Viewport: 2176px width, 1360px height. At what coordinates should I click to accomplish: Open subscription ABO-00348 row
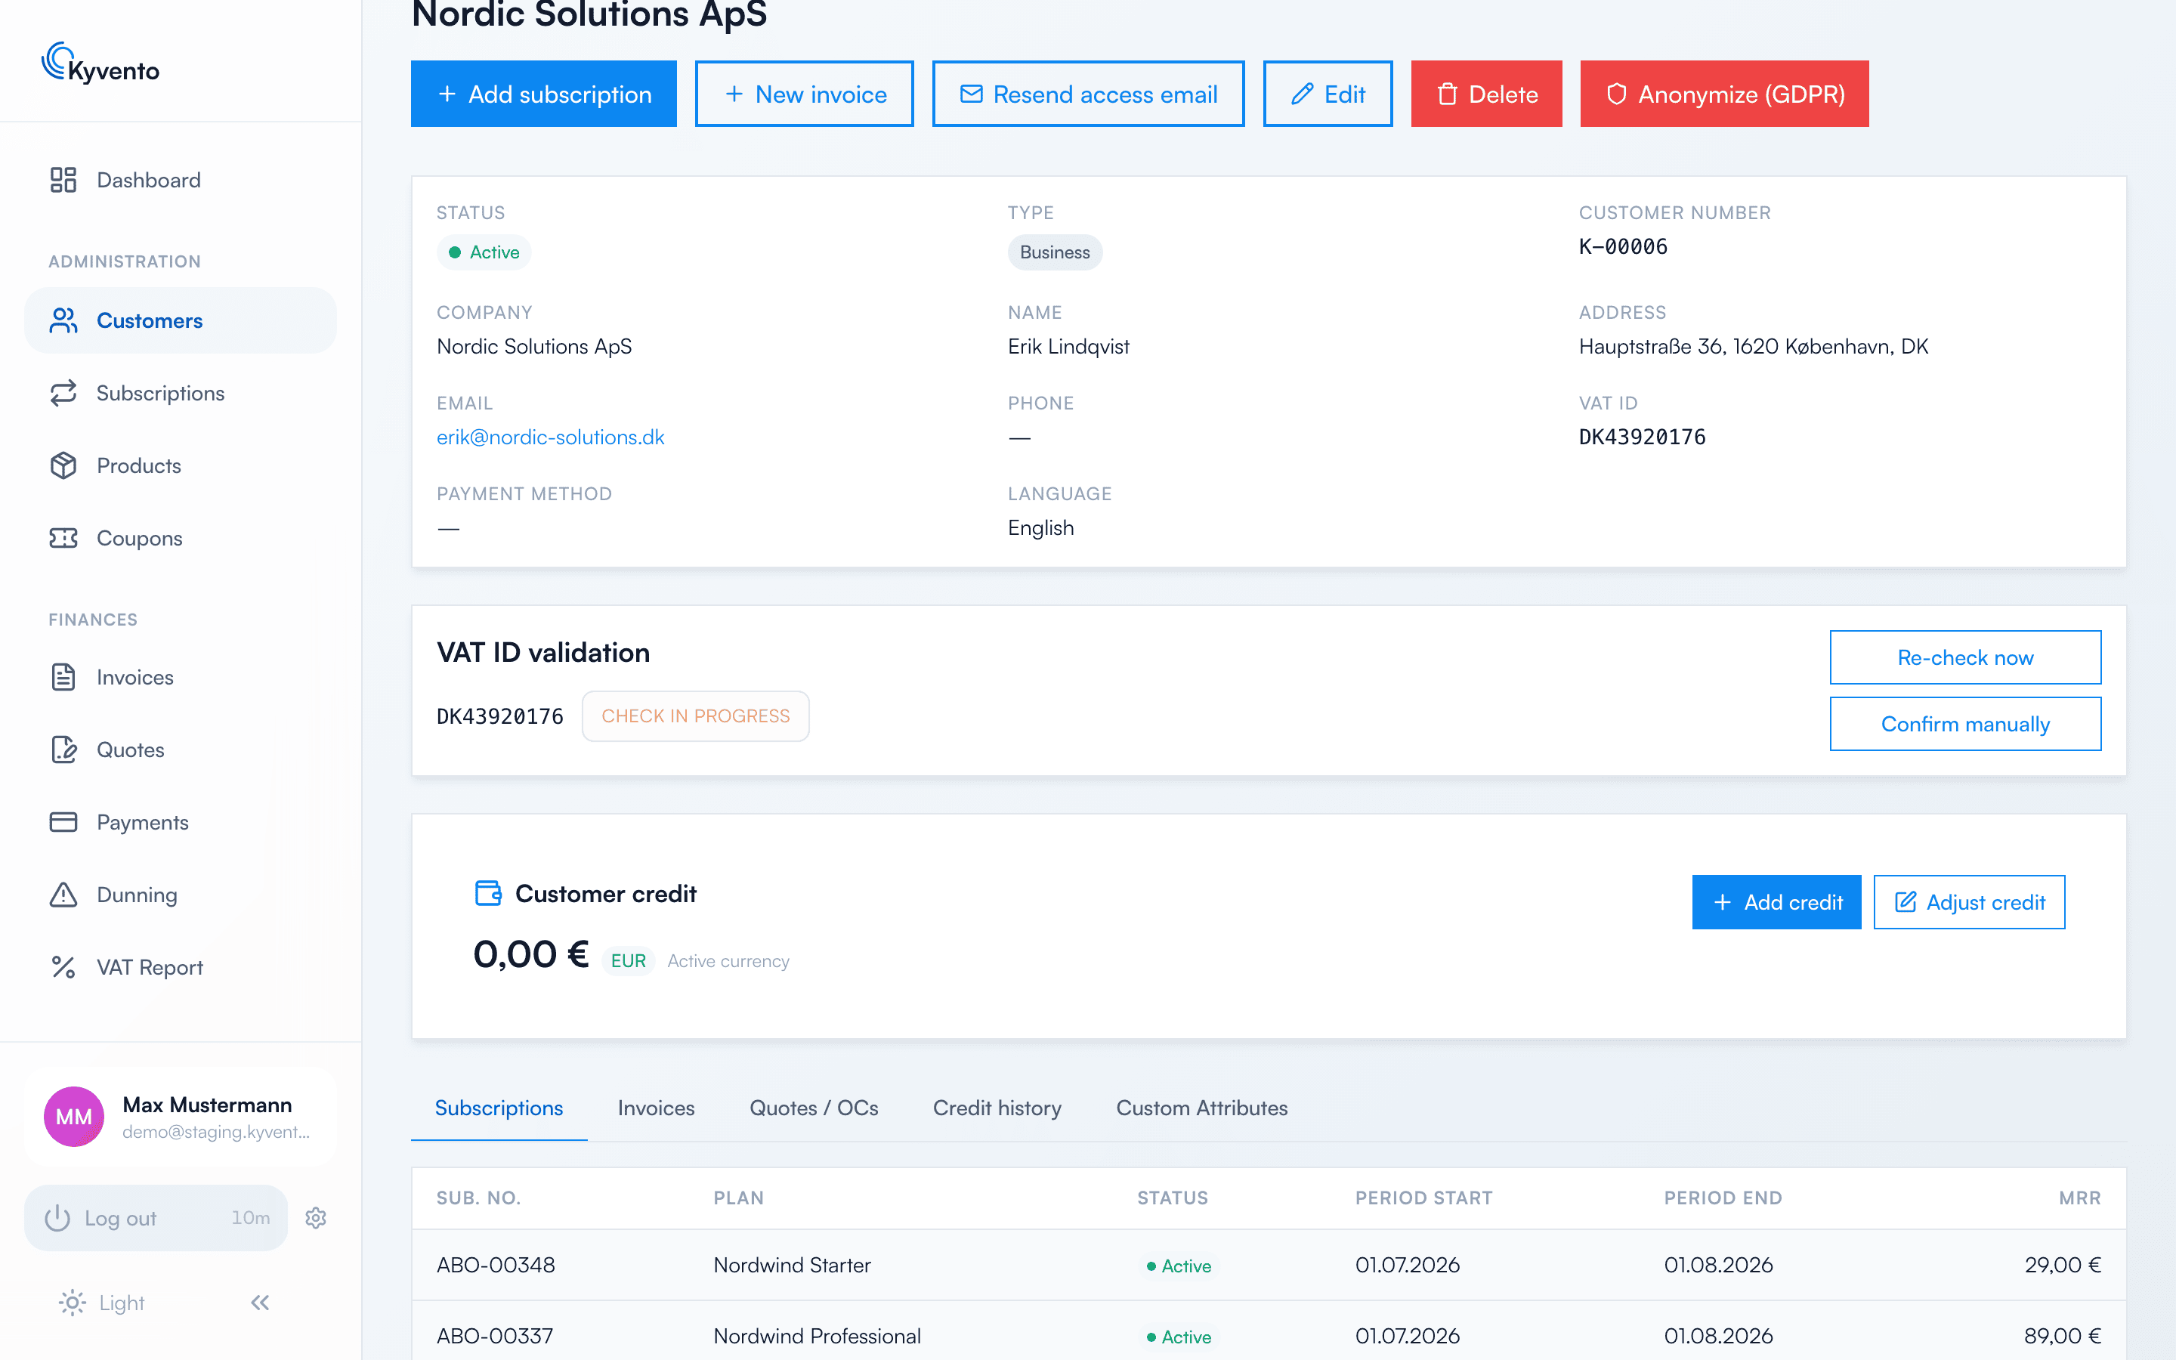point(1269,1265)
